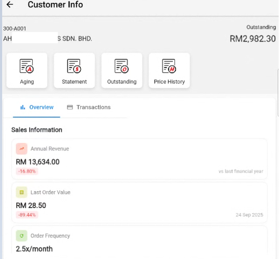Image resolution: width=279 pixels, height=259 pixels.
Task: Select the RM2,982.30 outstanding amount
Action: (x=253, y=38)
